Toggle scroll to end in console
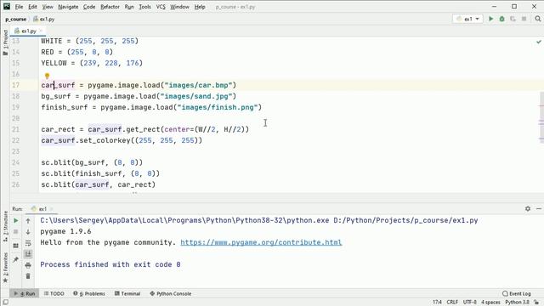The width and height of the screenshot is (544, 306). click(28, 254)
